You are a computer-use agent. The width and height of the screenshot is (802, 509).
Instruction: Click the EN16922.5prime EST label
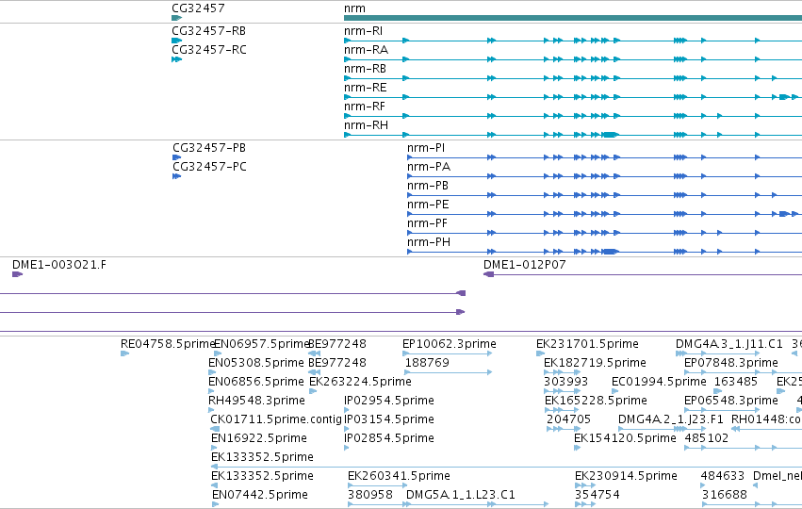pos(259,438)
